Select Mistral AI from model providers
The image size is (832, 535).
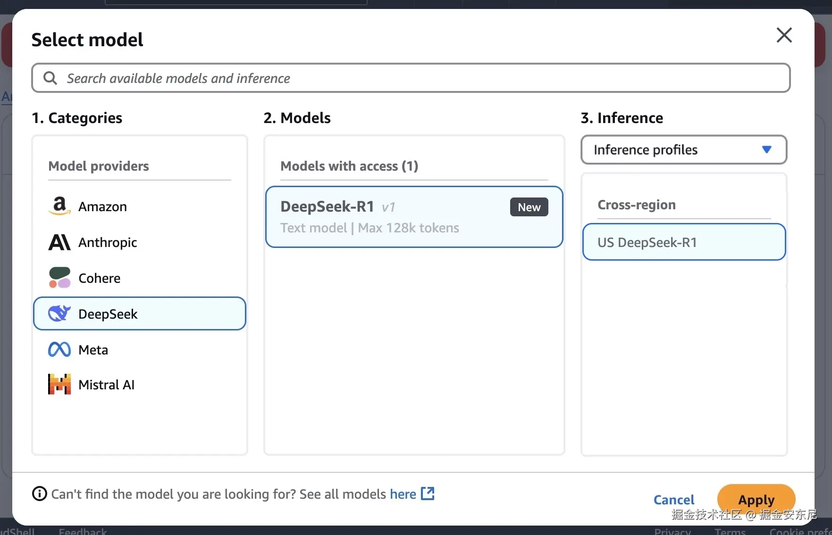[x=107, y=385]
